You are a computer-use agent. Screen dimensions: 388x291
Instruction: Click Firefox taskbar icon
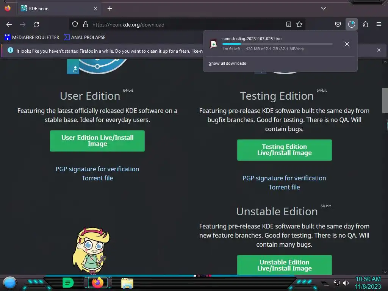pyautogui.click(x=98, y=283)
